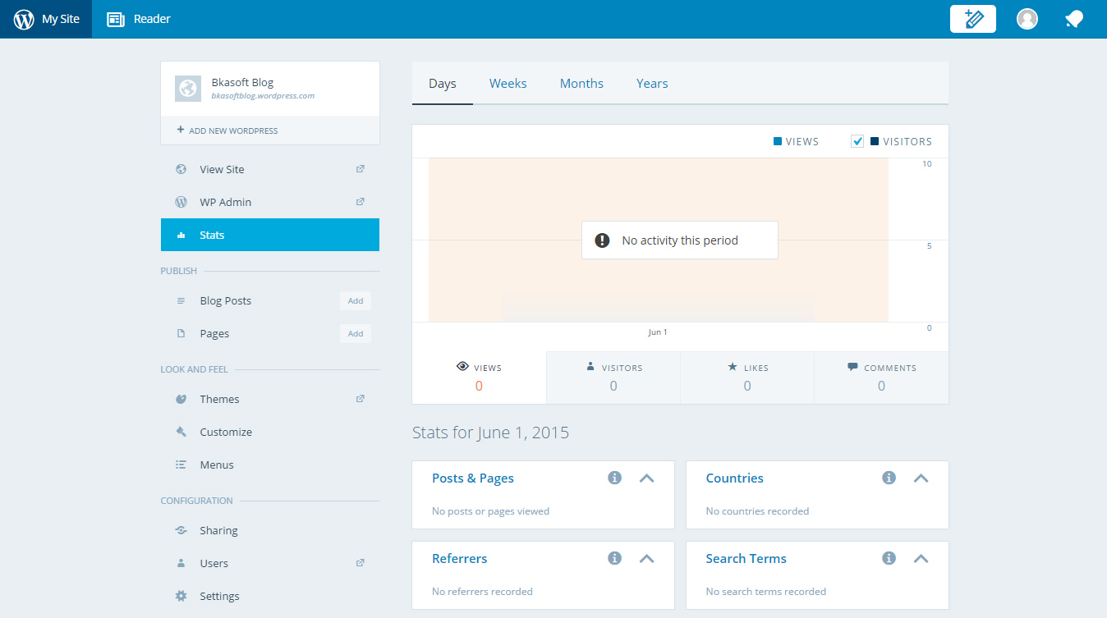
Task: Click the WordPress logo in the top bar
Action: pos(24,19)
